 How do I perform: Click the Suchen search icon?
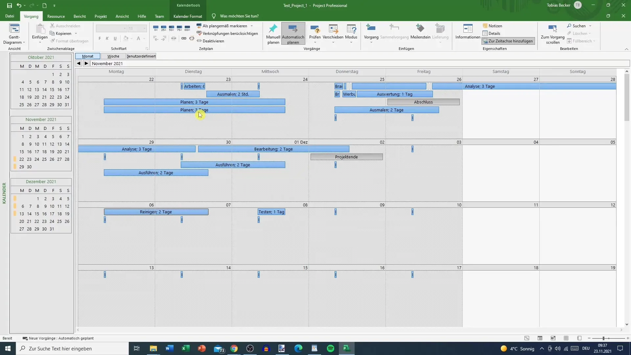pyautogui.click(x=569, y=26)
